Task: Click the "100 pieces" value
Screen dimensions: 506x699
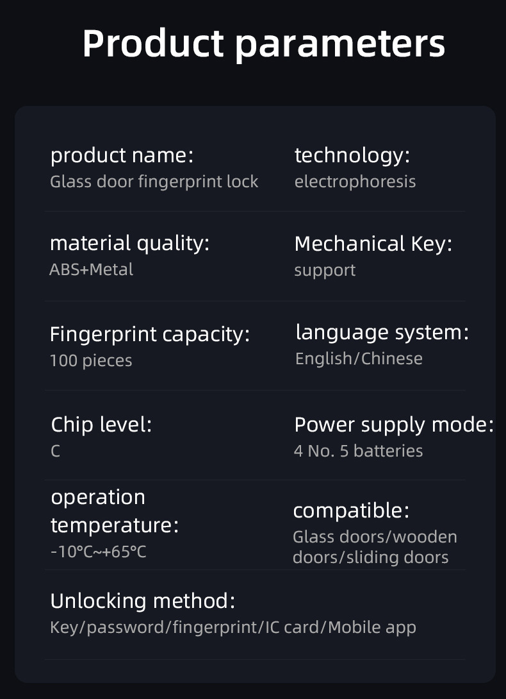Action: (x=91, y=360)
